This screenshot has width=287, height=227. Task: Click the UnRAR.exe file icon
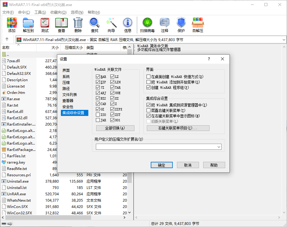tap(4, 194)
